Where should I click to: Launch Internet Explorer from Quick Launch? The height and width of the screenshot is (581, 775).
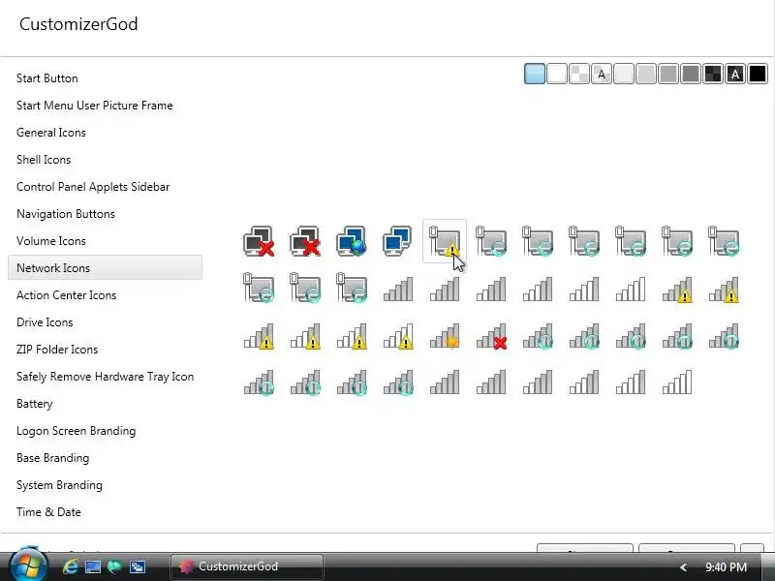(70, 566)
